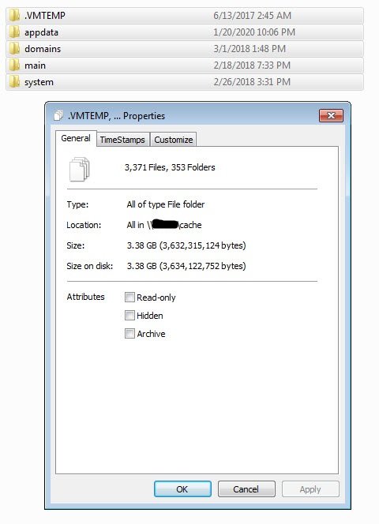The image size is (379, 524).
Task: Click the large stacked documents icon
Action: pos(79,169)
